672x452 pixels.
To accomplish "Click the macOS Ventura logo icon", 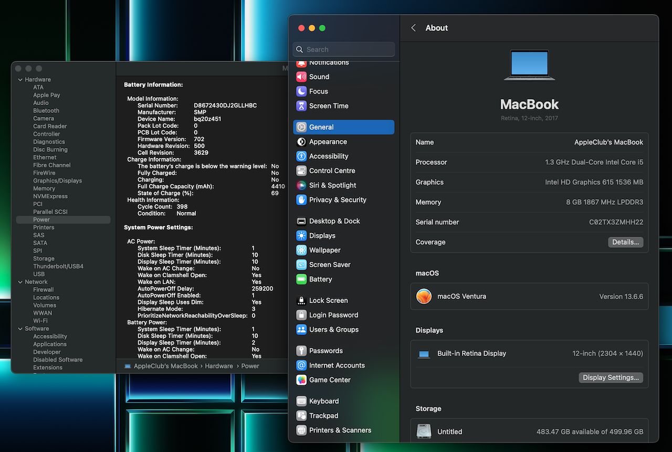I will 424,296.
